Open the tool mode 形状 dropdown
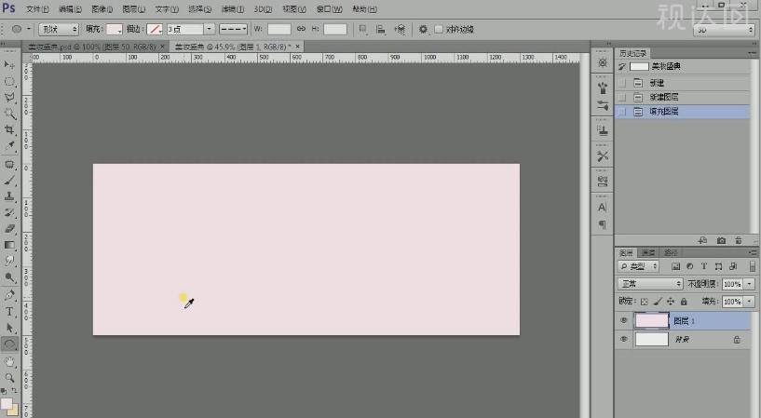The width and height of the screenshot is (761, 418). pyautogui.click(x=59, y=29)
